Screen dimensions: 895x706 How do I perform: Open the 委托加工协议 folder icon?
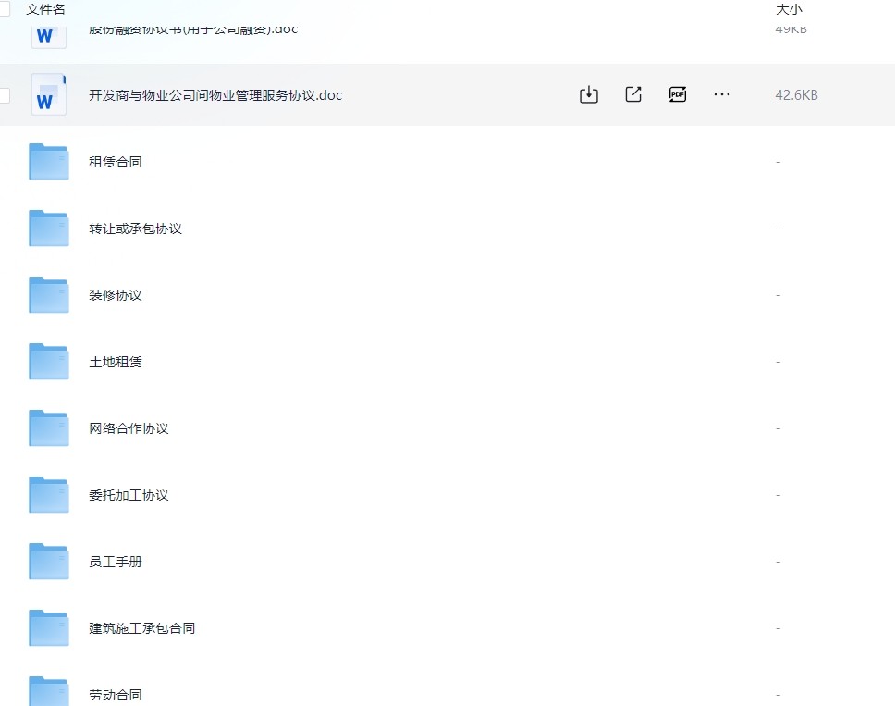48,495
